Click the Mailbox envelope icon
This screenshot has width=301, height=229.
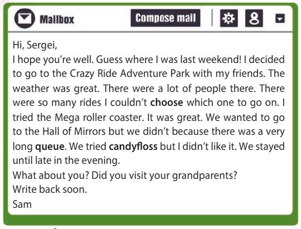25,18
